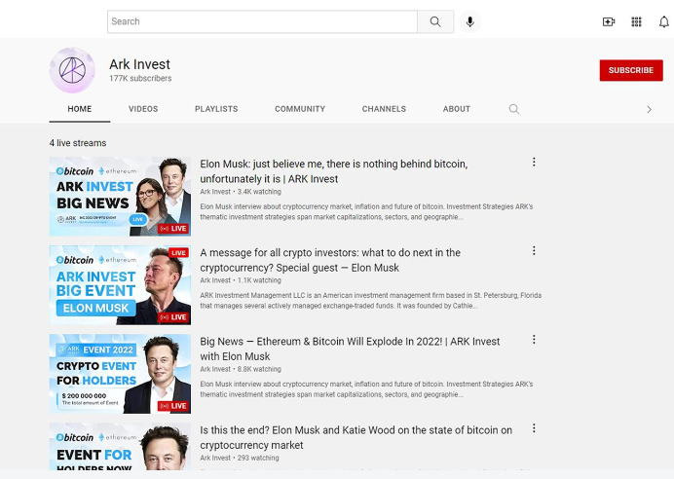Open the YouTube apps grid icon
This screenshot has width=674, height=479.
[x=637, y=21]
